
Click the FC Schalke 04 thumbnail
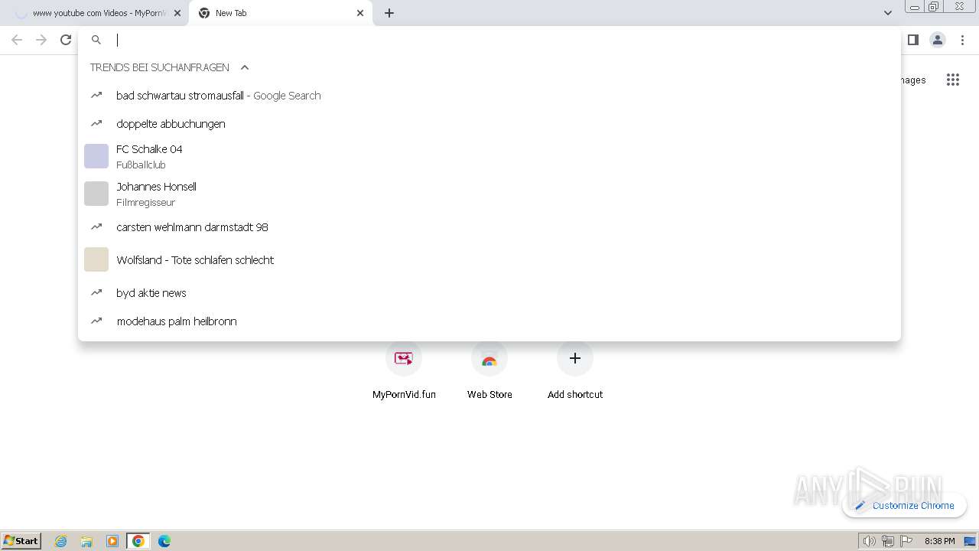tap(96, 156)
